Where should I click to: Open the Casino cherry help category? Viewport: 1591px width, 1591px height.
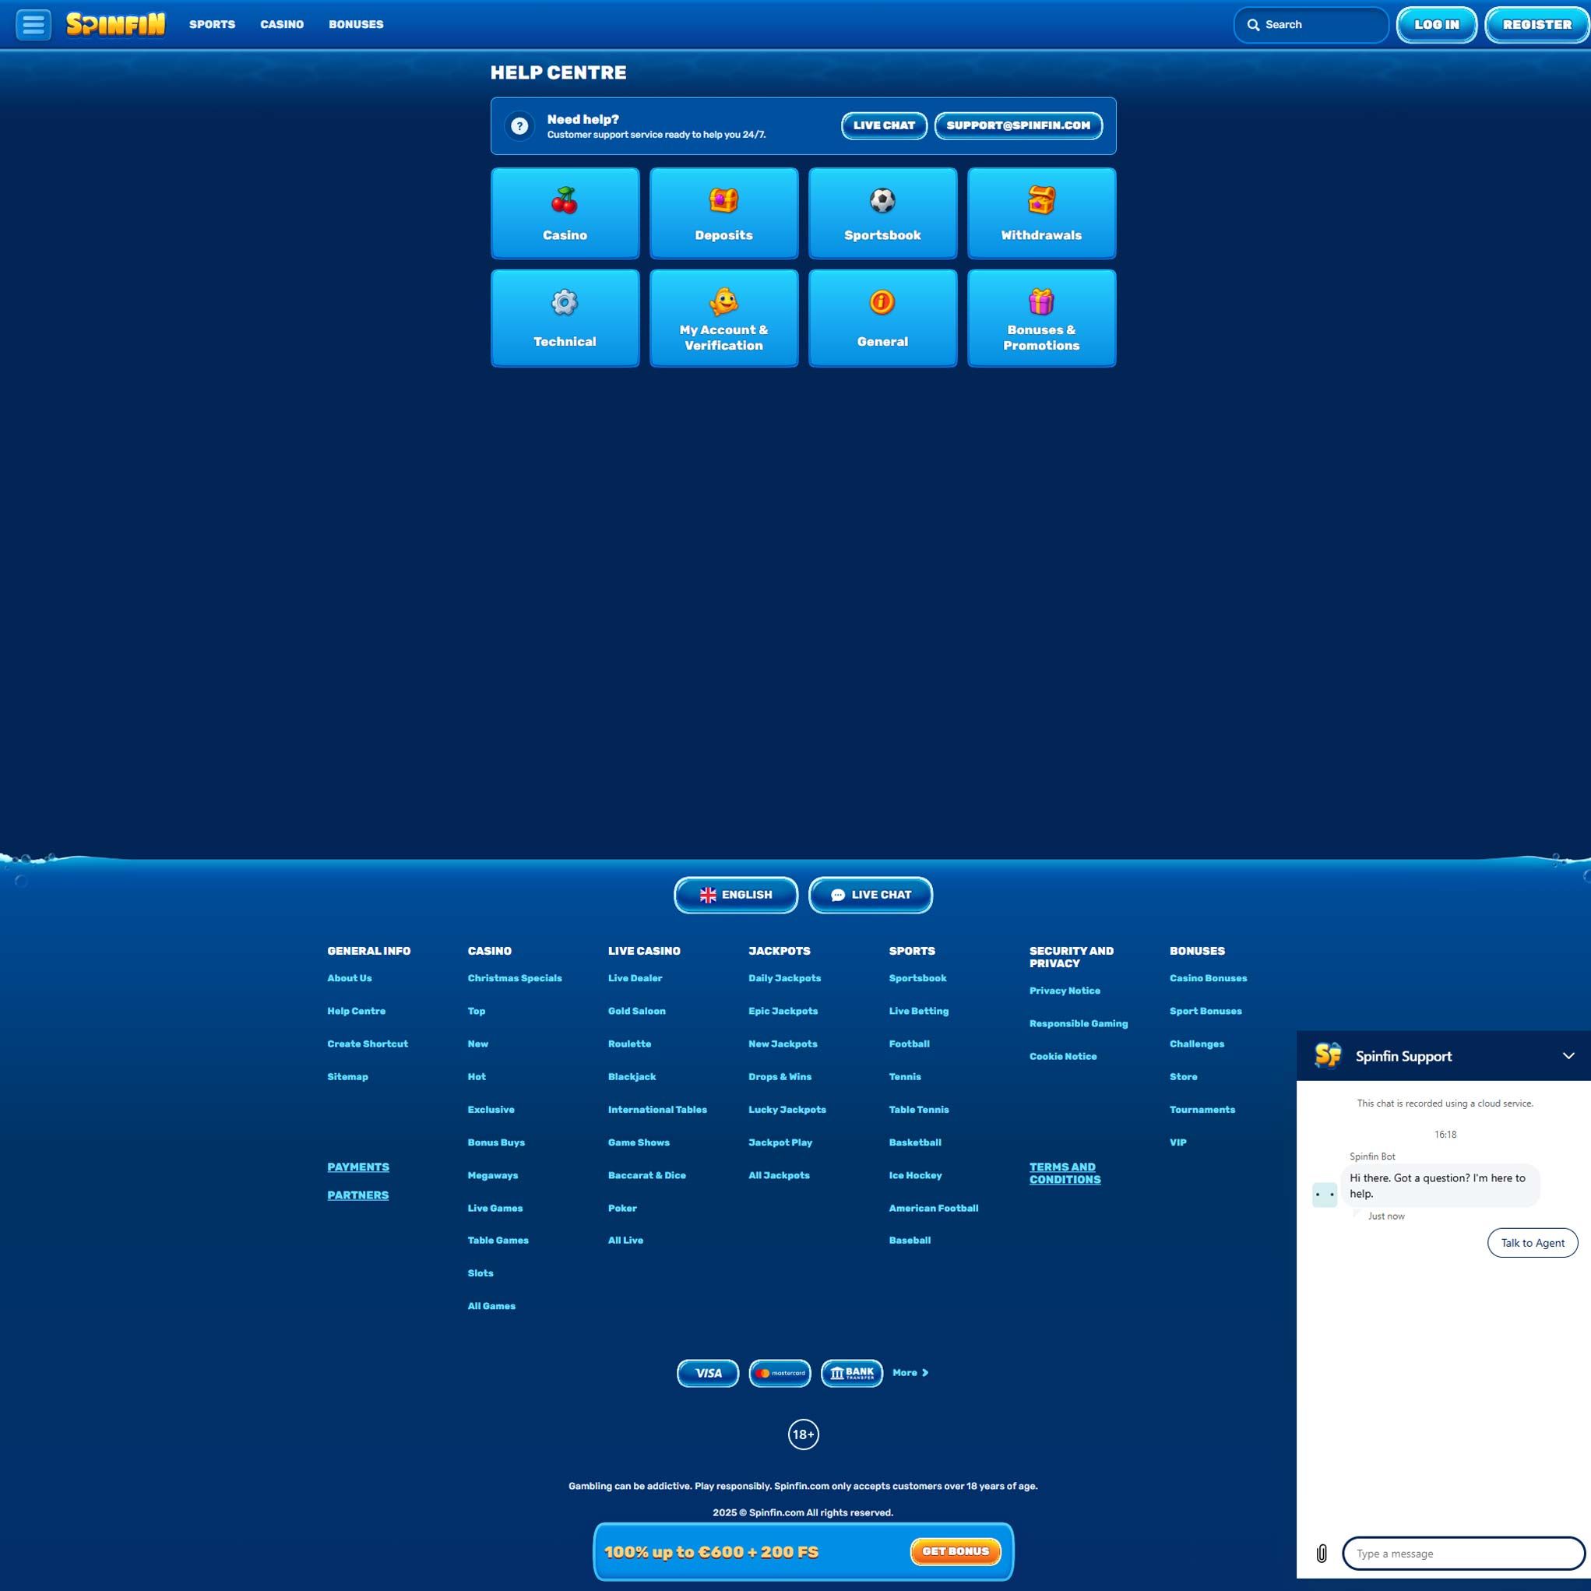pyautogui.click(x=565, y=213)
